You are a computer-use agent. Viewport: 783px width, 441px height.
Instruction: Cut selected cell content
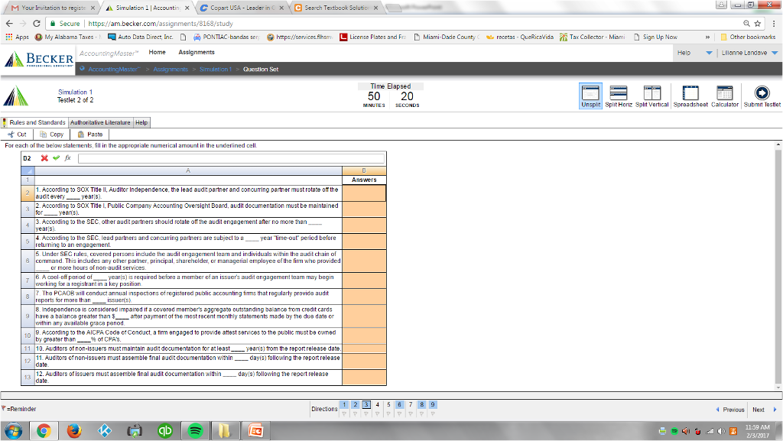click(17, 135)
